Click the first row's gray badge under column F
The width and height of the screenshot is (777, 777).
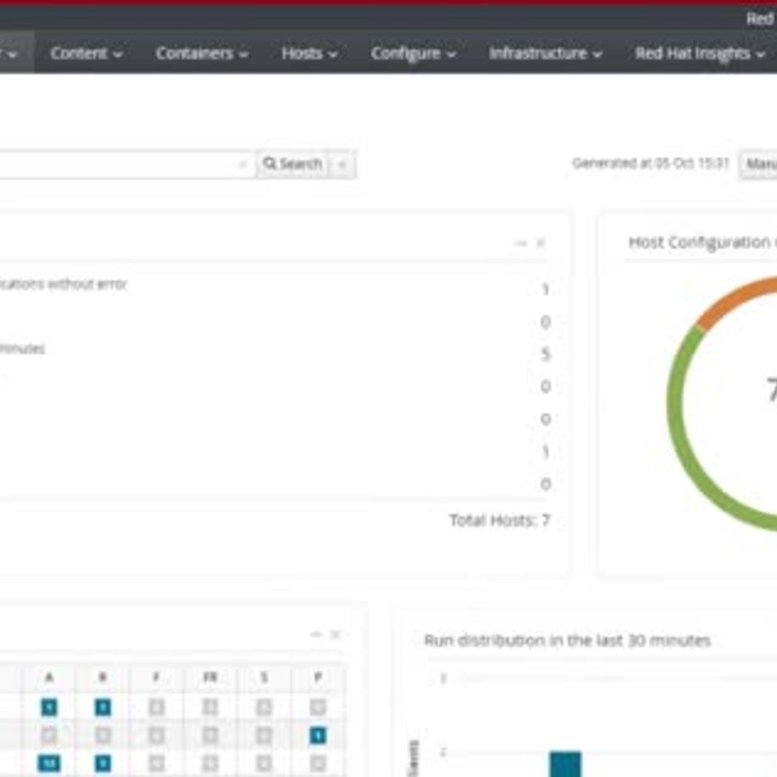click(157, 707)
